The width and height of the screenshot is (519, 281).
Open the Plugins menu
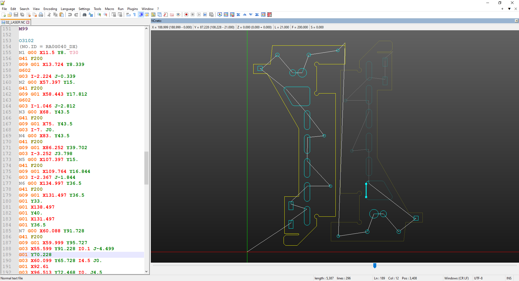coord(132,9)
